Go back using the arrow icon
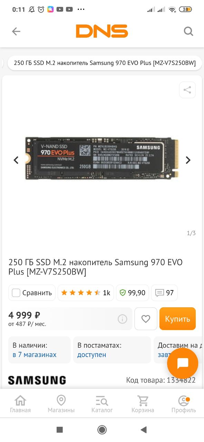This screenshot has height=442, width=204. coord(16,31)
